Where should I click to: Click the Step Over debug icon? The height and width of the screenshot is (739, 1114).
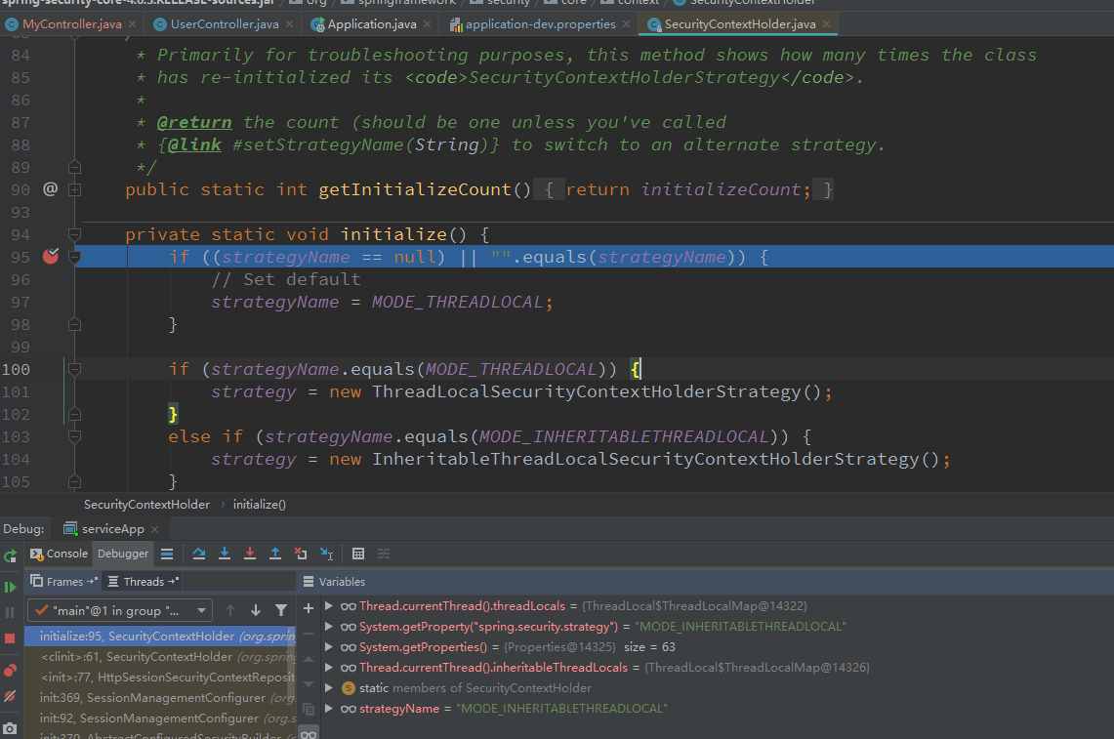coord(199,554)
